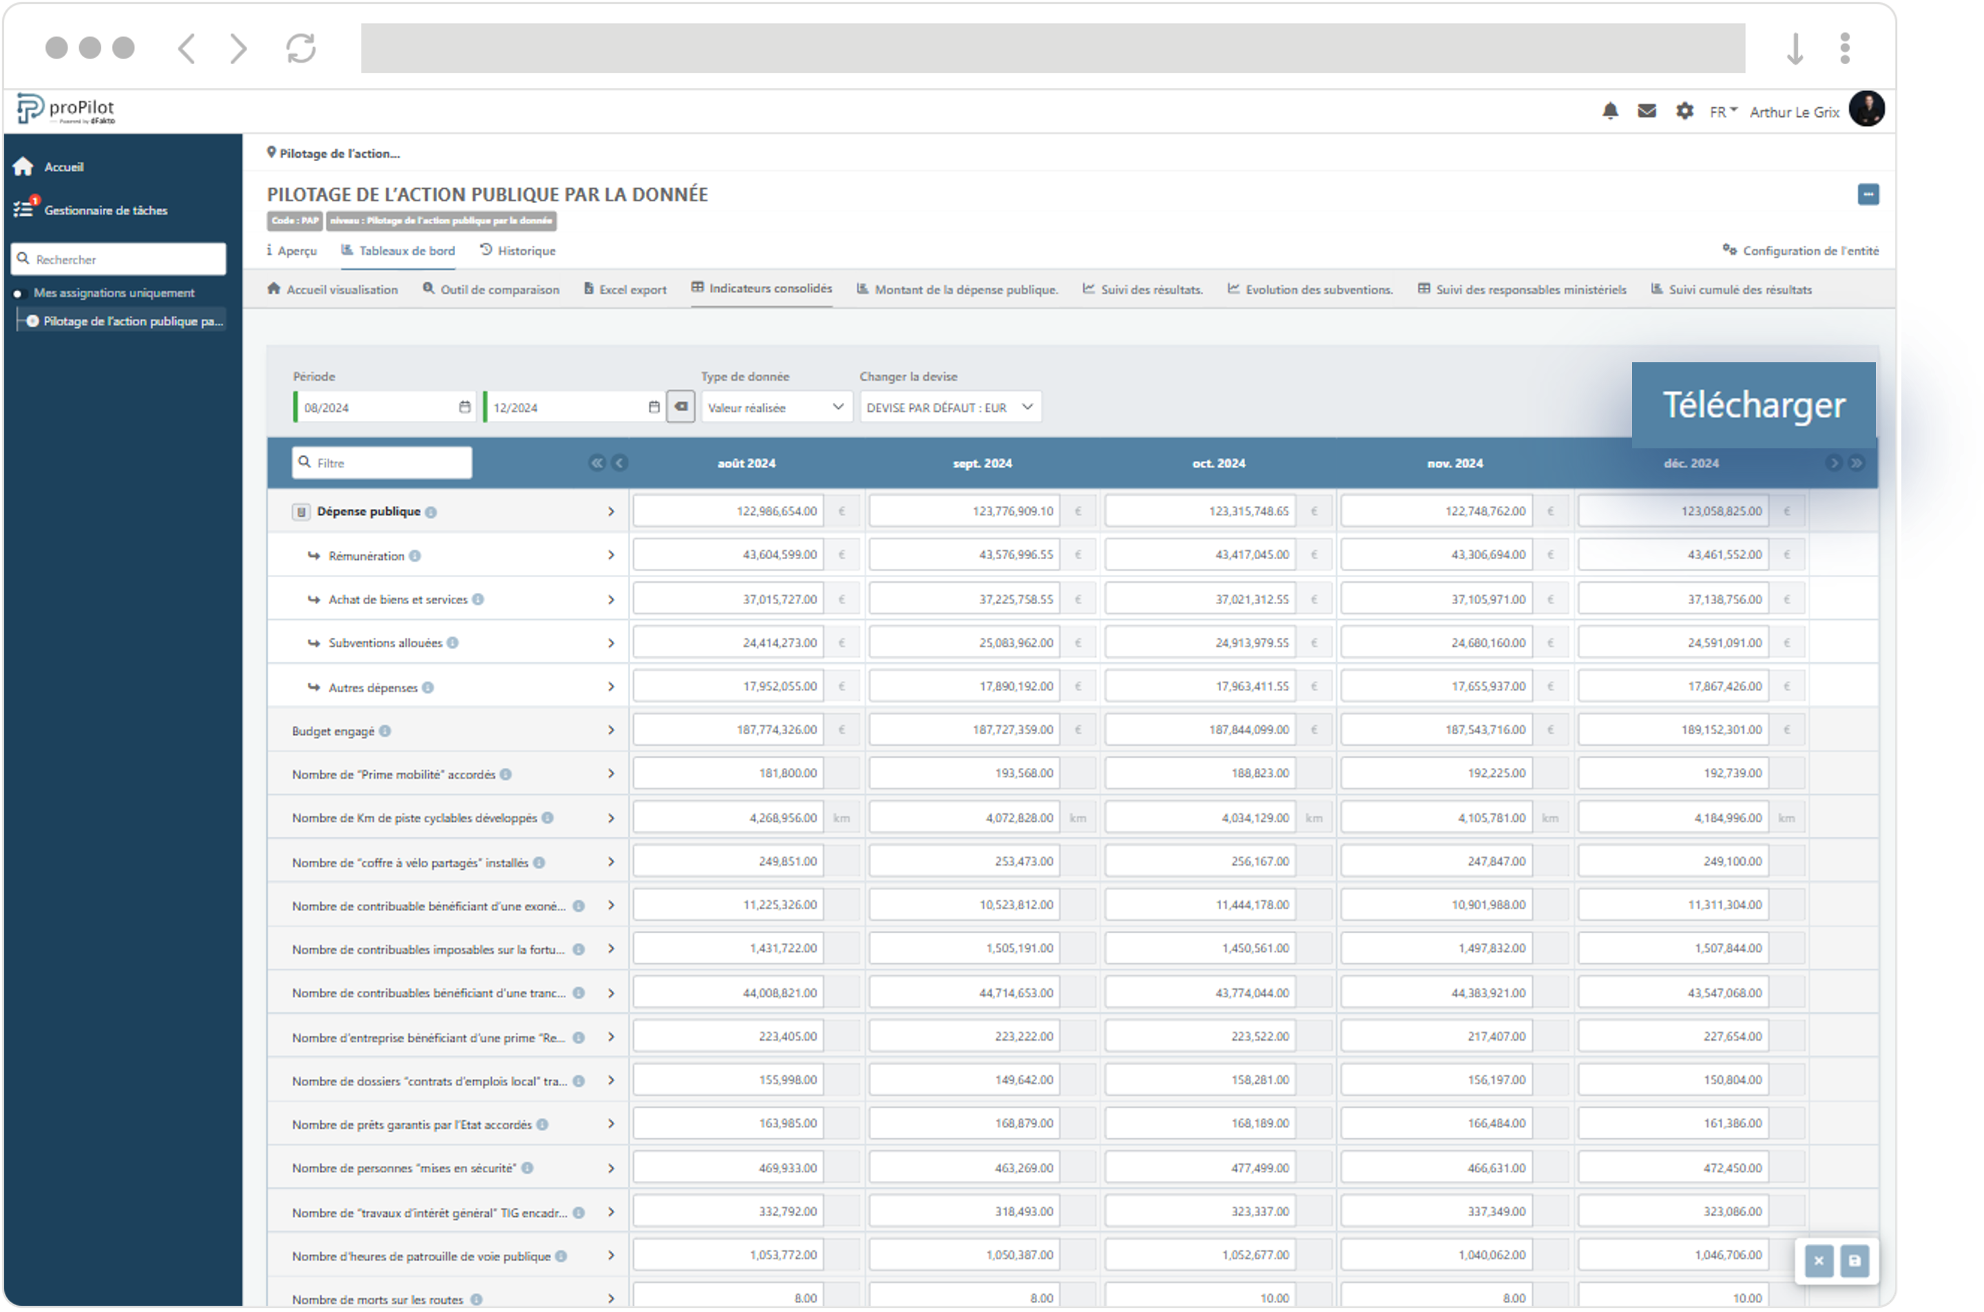Open the FR language dropdown

[x=1722, y=110]
